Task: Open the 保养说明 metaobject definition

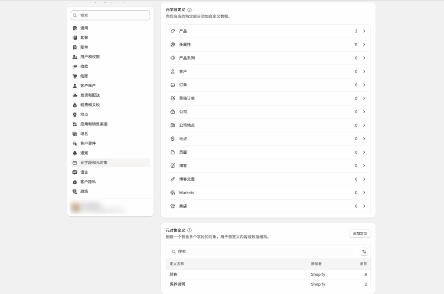Action: (x=177, y=284)
